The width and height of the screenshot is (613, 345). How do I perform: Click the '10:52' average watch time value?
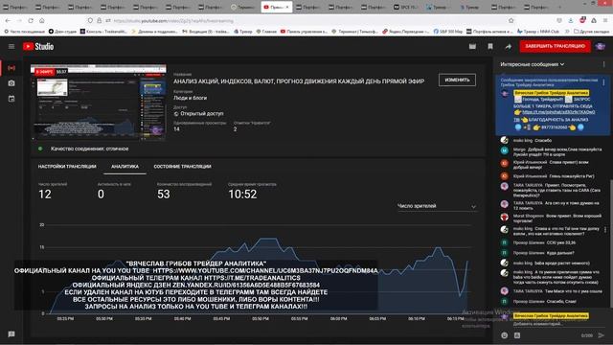tap(242, 194)
